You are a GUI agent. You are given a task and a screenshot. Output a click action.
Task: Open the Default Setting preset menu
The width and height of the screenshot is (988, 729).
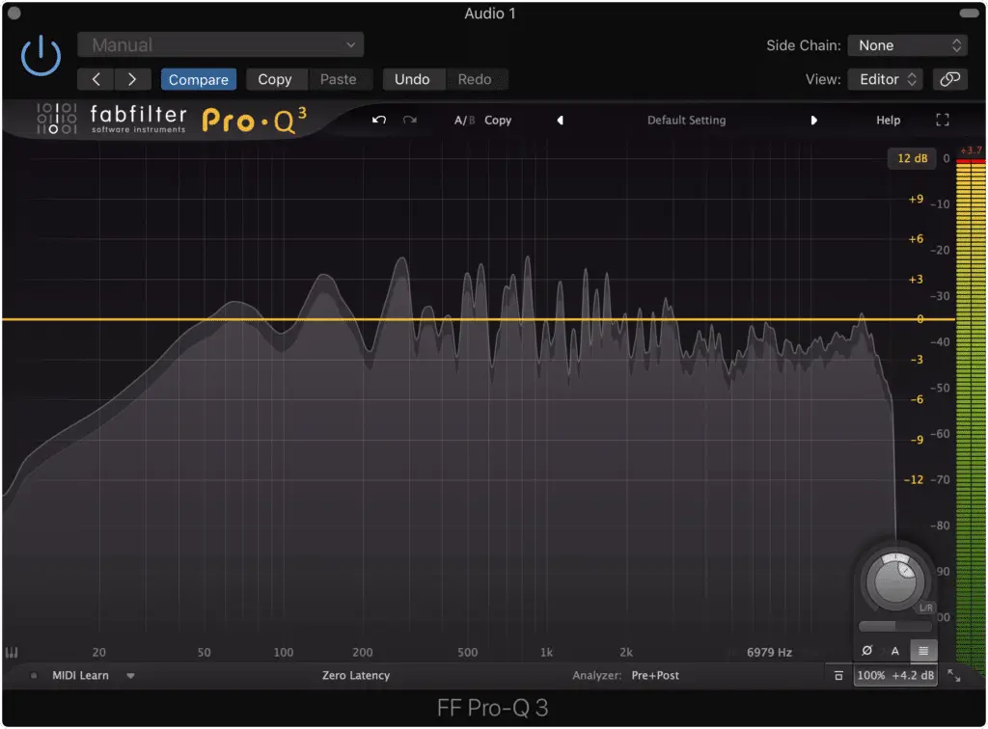686,120
